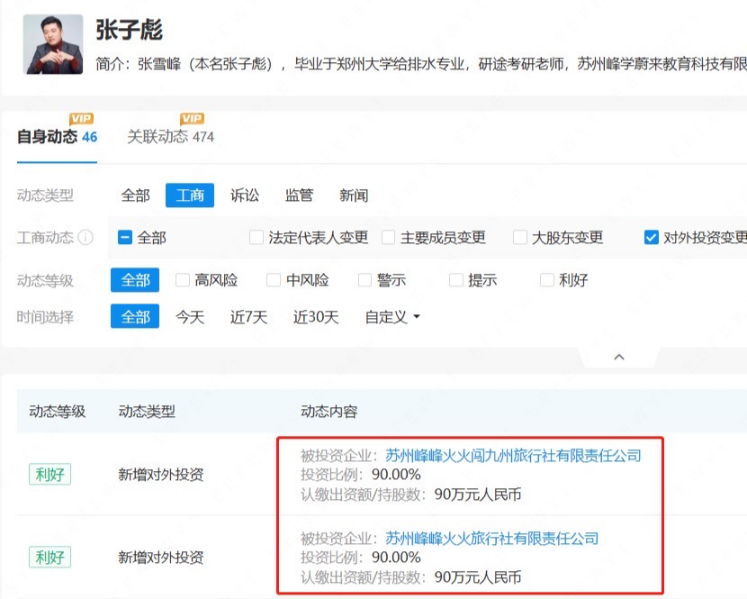
Task: Check the 主要成员变更 checkbox
Action: click(x=387, y=237)
